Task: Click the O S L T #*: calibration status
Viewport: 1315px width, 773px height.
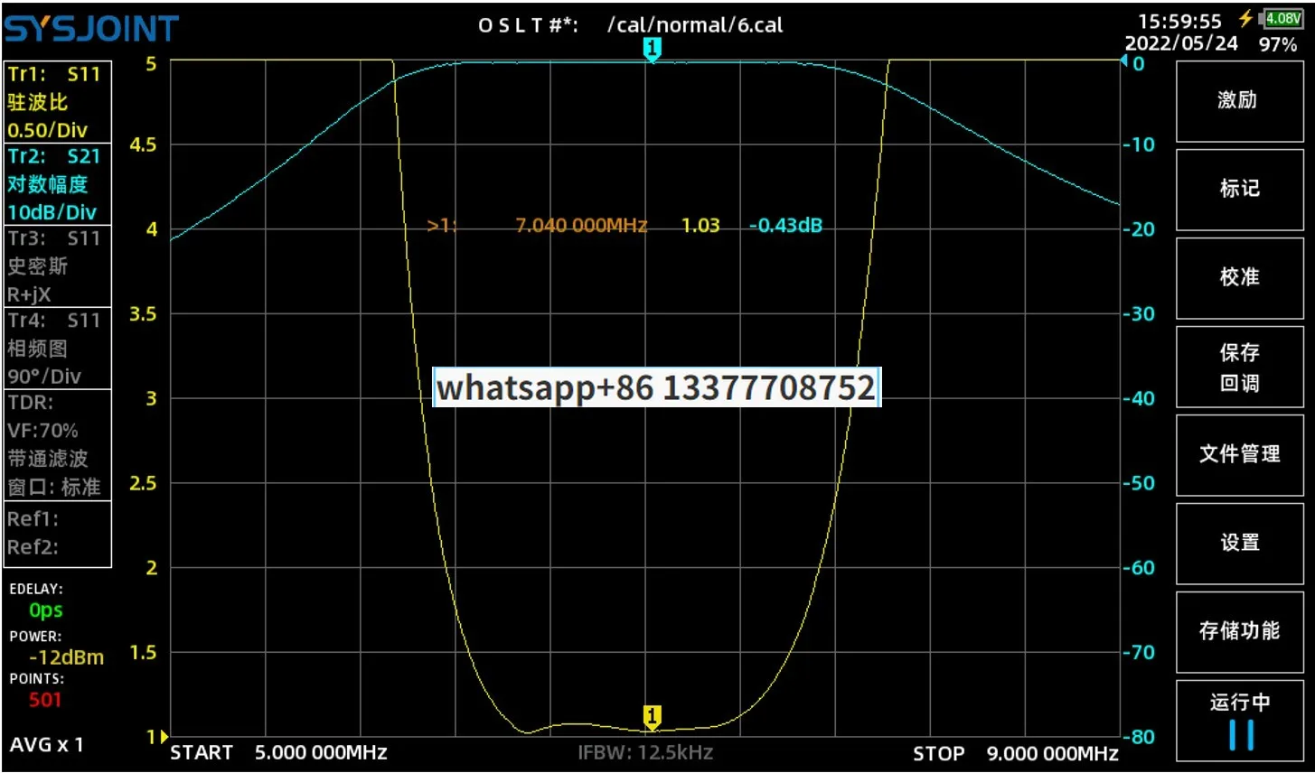Action: tap(528, 25)
